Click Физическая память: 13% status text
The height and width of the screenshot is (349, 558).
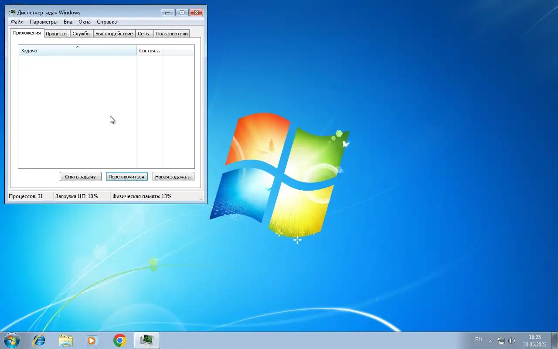coord(142,196)
